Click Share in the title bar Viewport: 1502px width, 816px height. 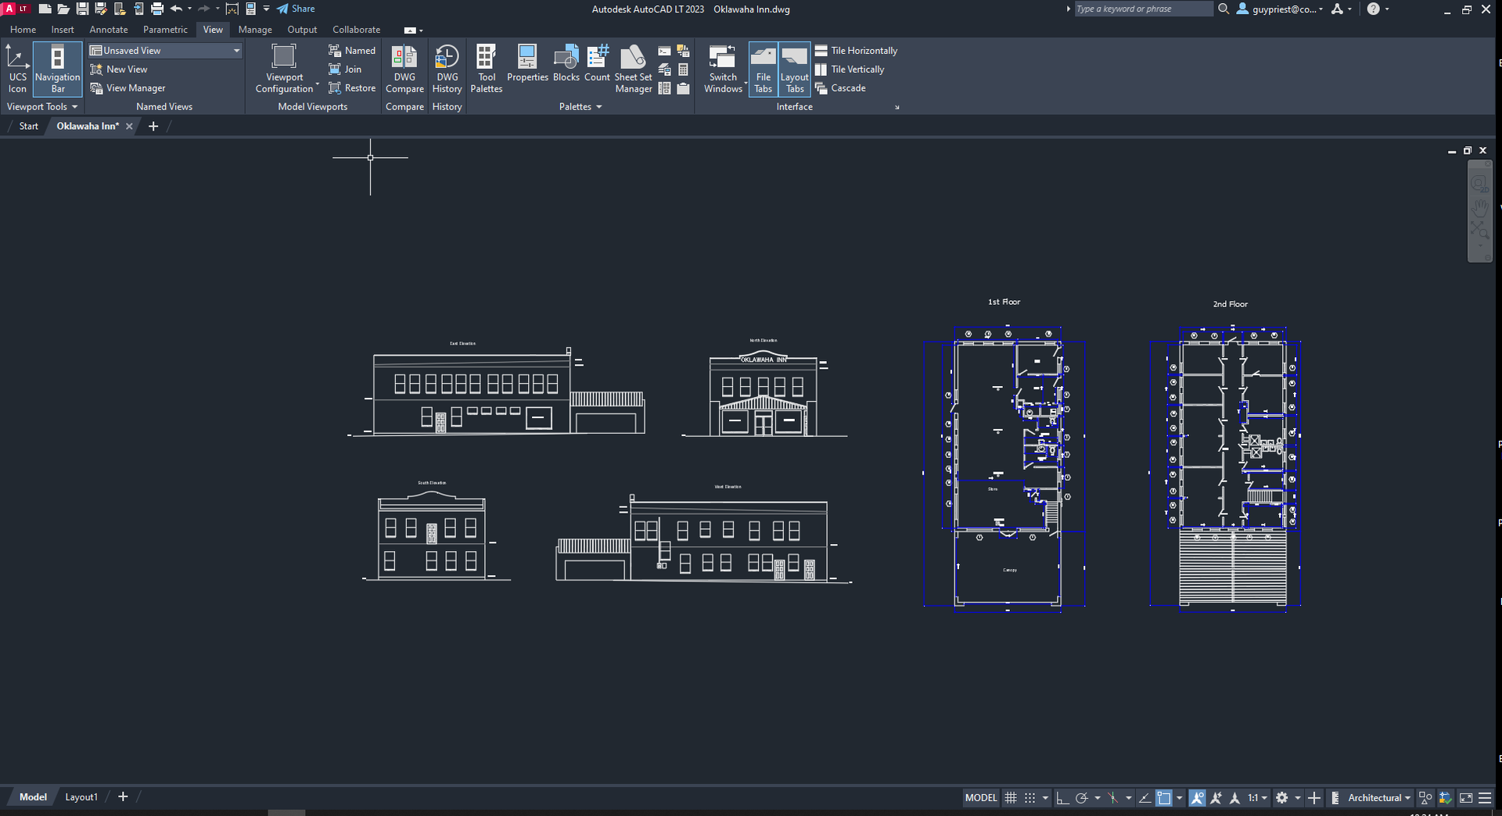tap(296, 9)
